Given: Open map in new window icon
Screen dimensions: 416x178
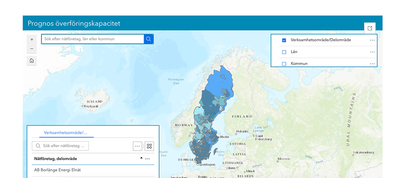Looking at the screenshot, I should (x=370, y=28).
